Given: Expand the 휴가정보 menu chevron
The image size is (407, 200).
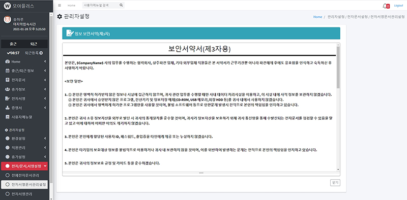Looking at the screenshot, I should [x=45, y=89].
